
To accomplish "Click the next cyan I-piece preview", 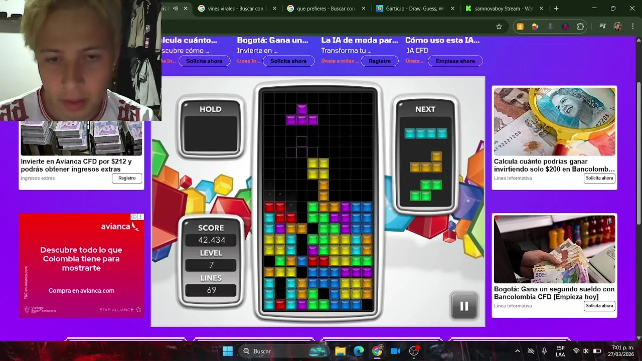I will tap(426, 133).
